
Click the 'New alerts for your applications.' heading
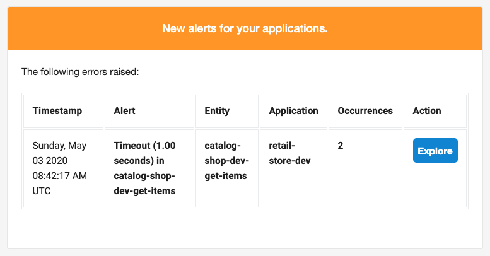(x=245, y=28)
